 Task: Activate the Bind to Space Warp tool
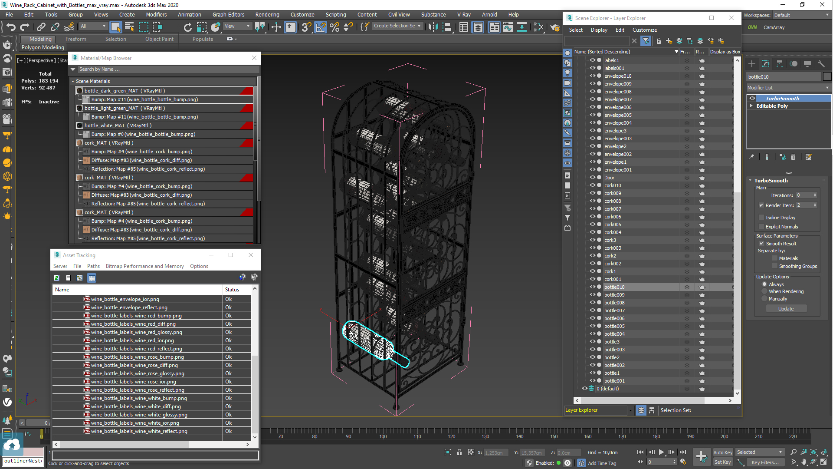pyautogui.click(x=69, y=27)
